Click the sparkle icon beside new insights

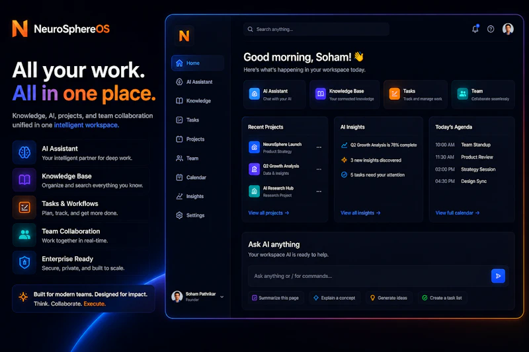click(344, 160)
